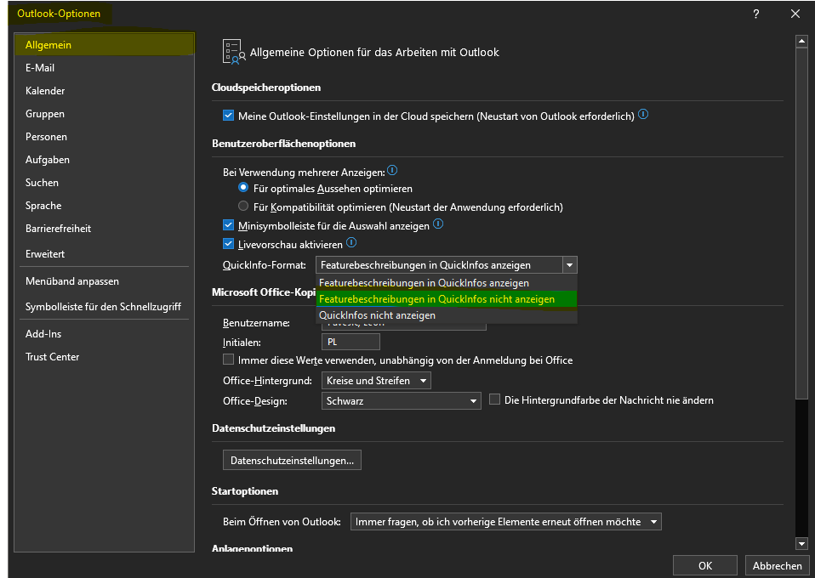Switch to the Aufgaben category

[105, 160]
